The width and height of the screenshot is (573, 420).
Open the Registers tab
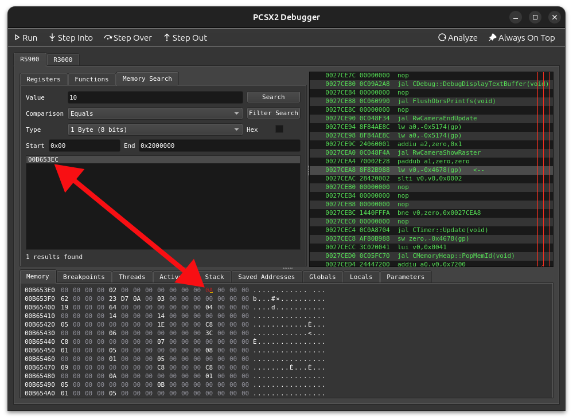44,79
